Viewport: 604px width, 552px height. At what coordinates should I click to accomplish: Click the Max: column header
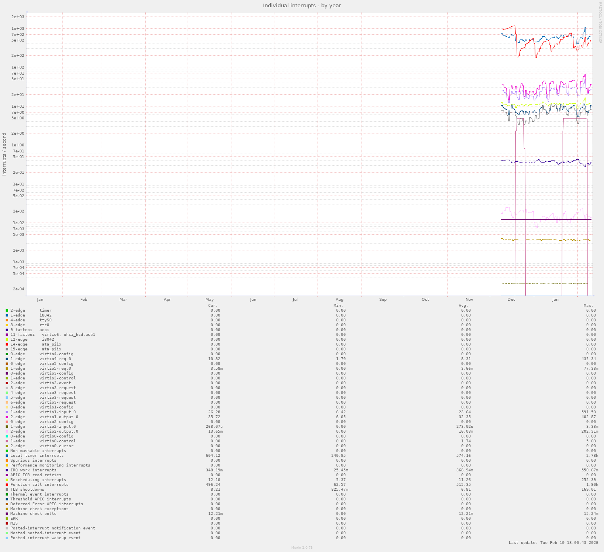588,306
